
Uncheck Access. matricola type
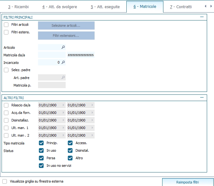point(70,143)
